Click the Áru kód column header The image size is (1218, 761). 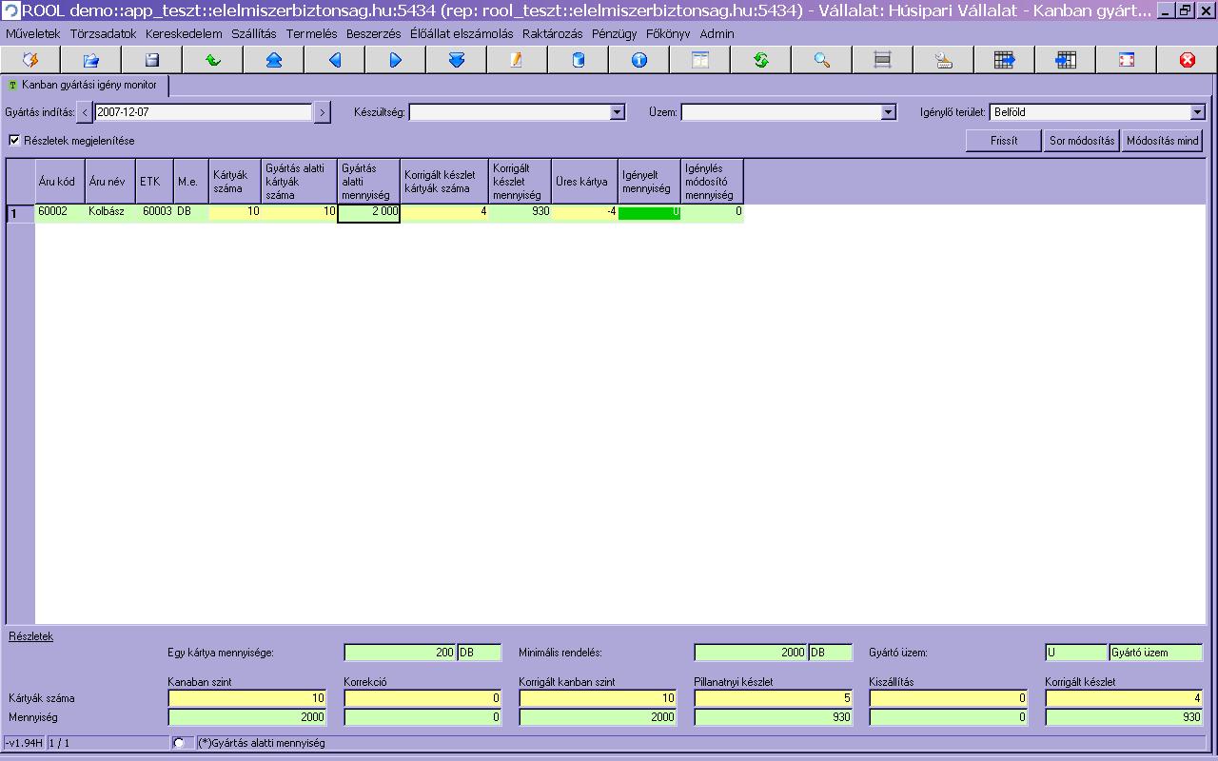(x=59, y=181)
